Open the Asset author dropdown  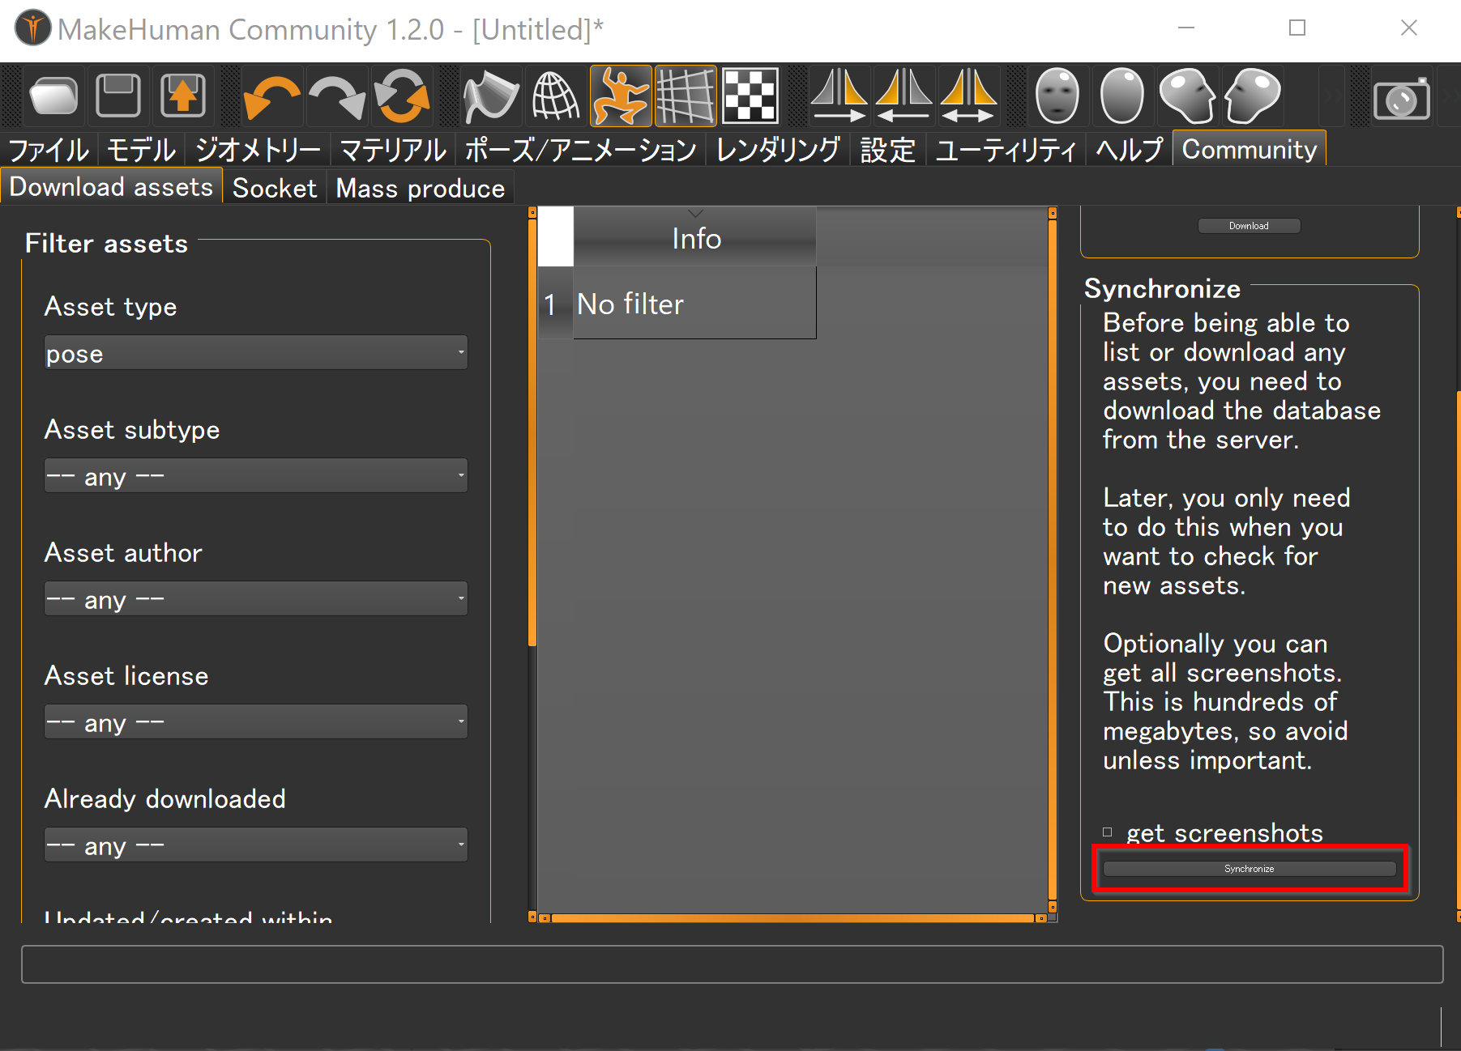(256, 599)
